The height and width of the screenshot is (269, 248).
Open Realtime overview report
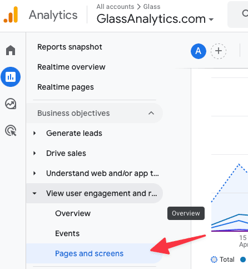[x=71, y=67]
